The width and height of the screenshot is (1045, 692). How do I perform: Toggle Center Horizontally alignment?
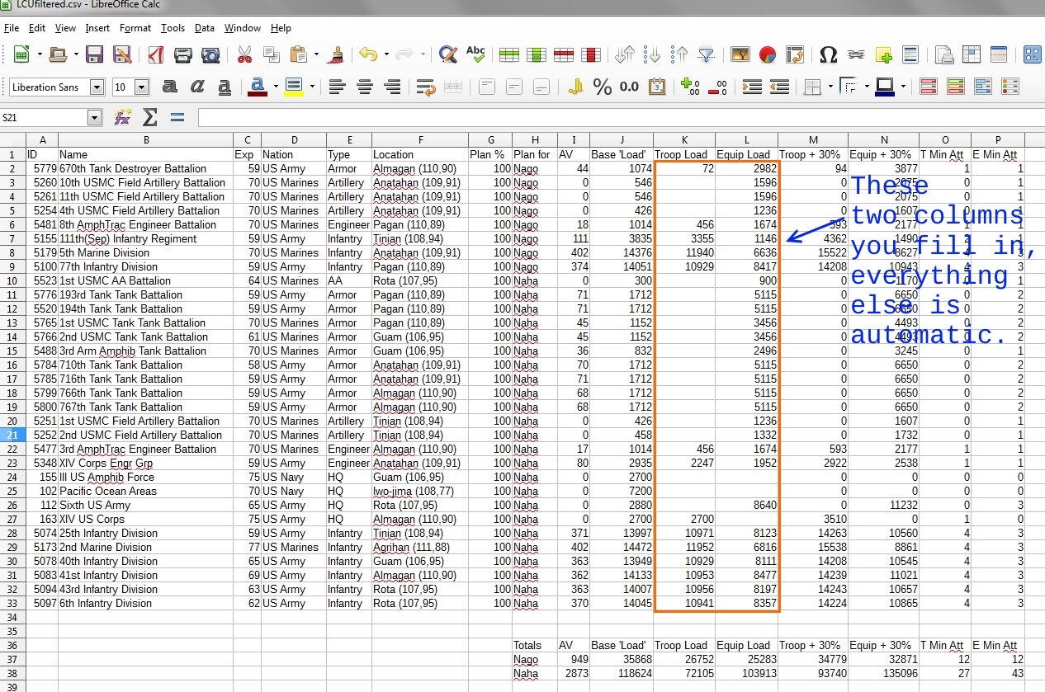(x=364, y=87)
